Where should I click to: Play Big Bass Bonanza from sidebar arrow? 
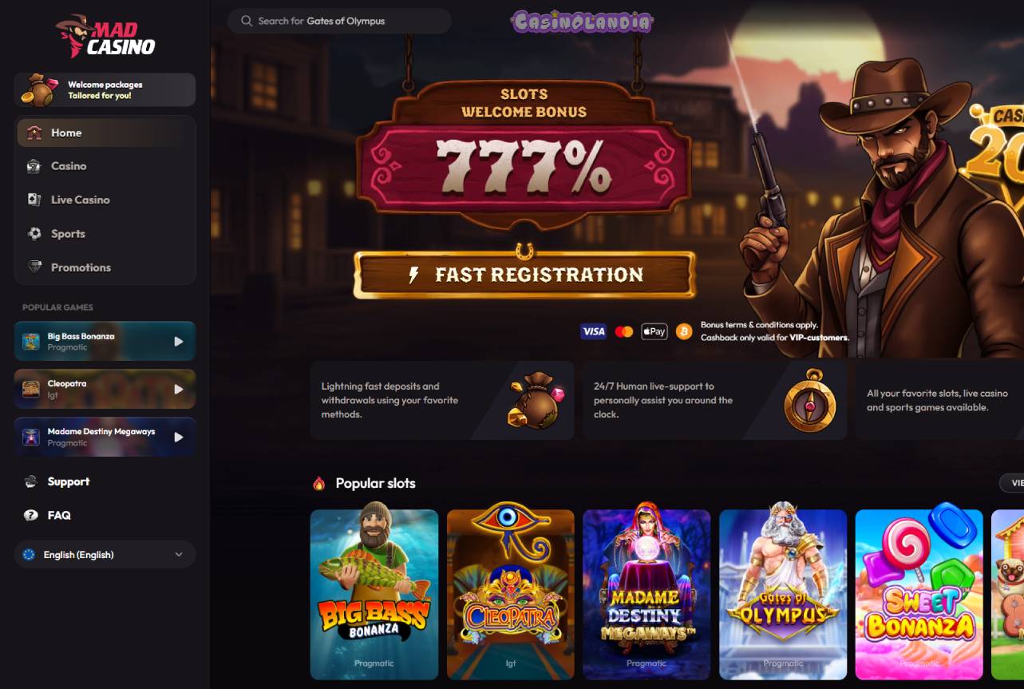[179, 342]
